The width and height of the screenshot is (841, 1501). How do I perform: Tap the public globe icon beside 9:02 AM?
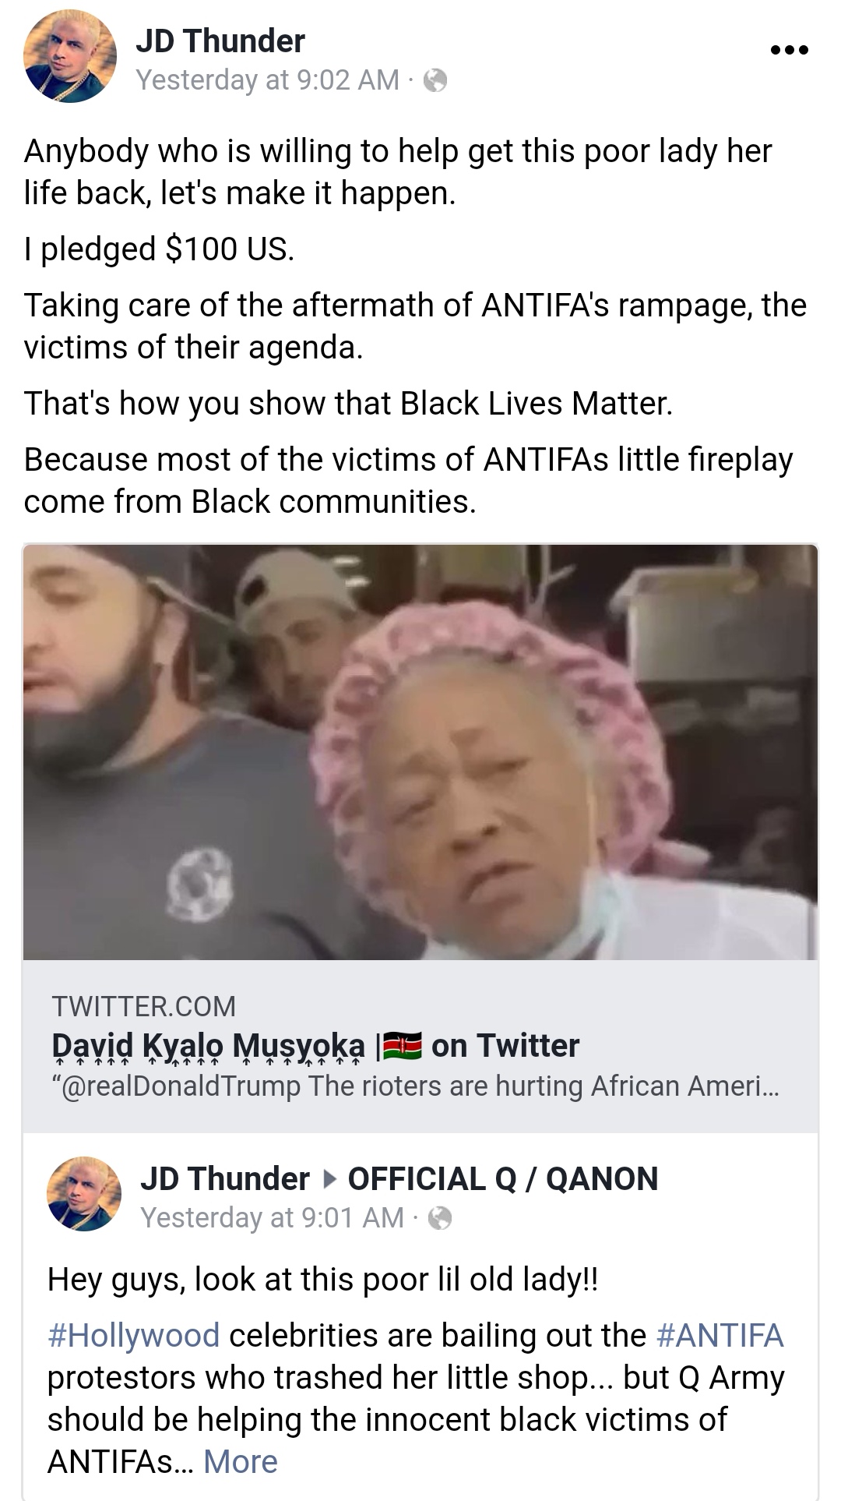(435, 80)
